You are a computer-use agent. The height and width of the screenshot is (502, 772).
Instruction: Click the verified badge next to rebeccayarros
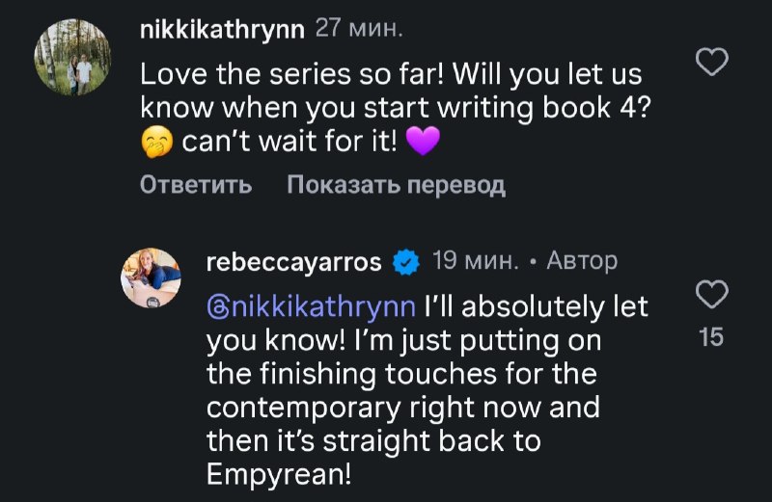(x=406, y=262)
